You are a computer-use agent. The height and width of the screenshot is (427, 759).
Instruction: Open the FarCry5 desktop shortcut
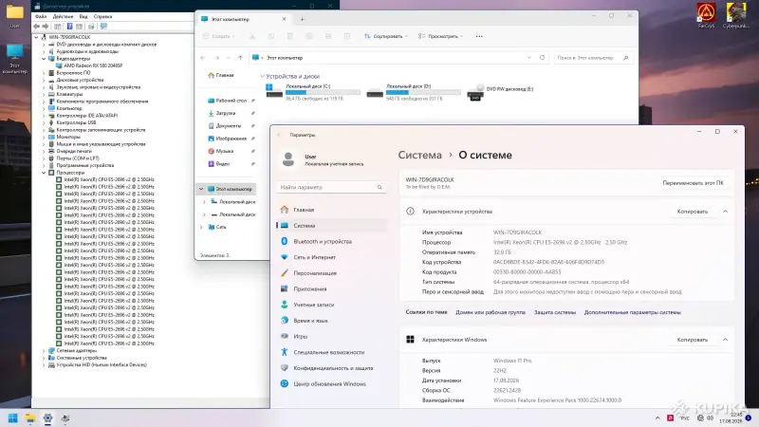(706, 15)
